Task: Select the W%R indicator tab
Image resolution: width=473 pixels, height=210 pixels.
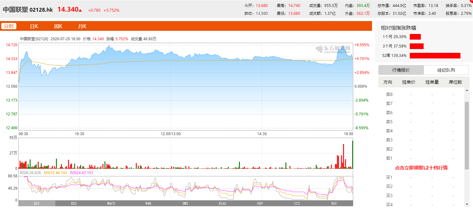Action: coord(148,203)
